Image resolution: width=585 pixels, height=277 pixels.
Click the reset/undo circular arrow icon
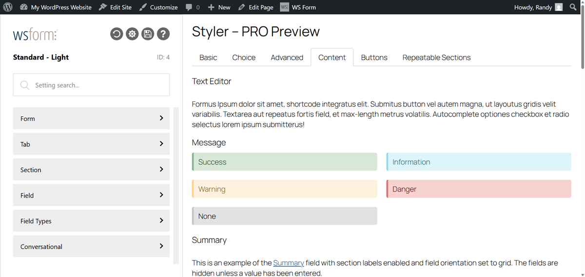(117, 34)
